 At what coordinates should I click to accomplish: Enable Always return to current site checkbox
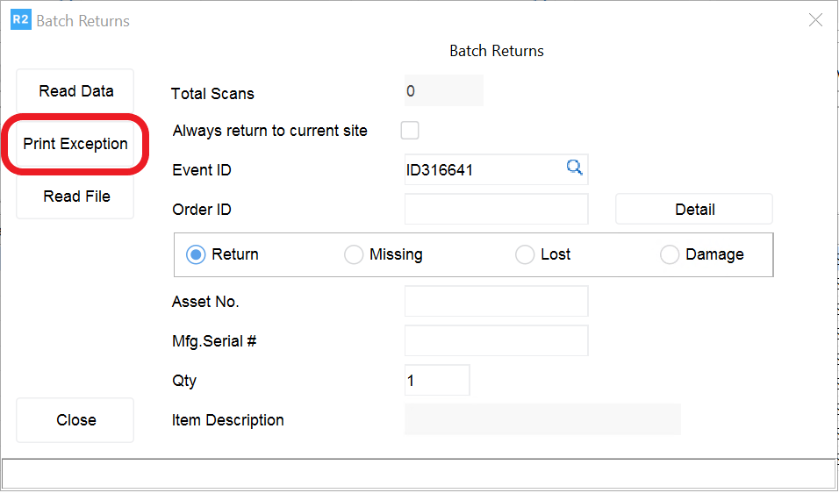[410, 131]
